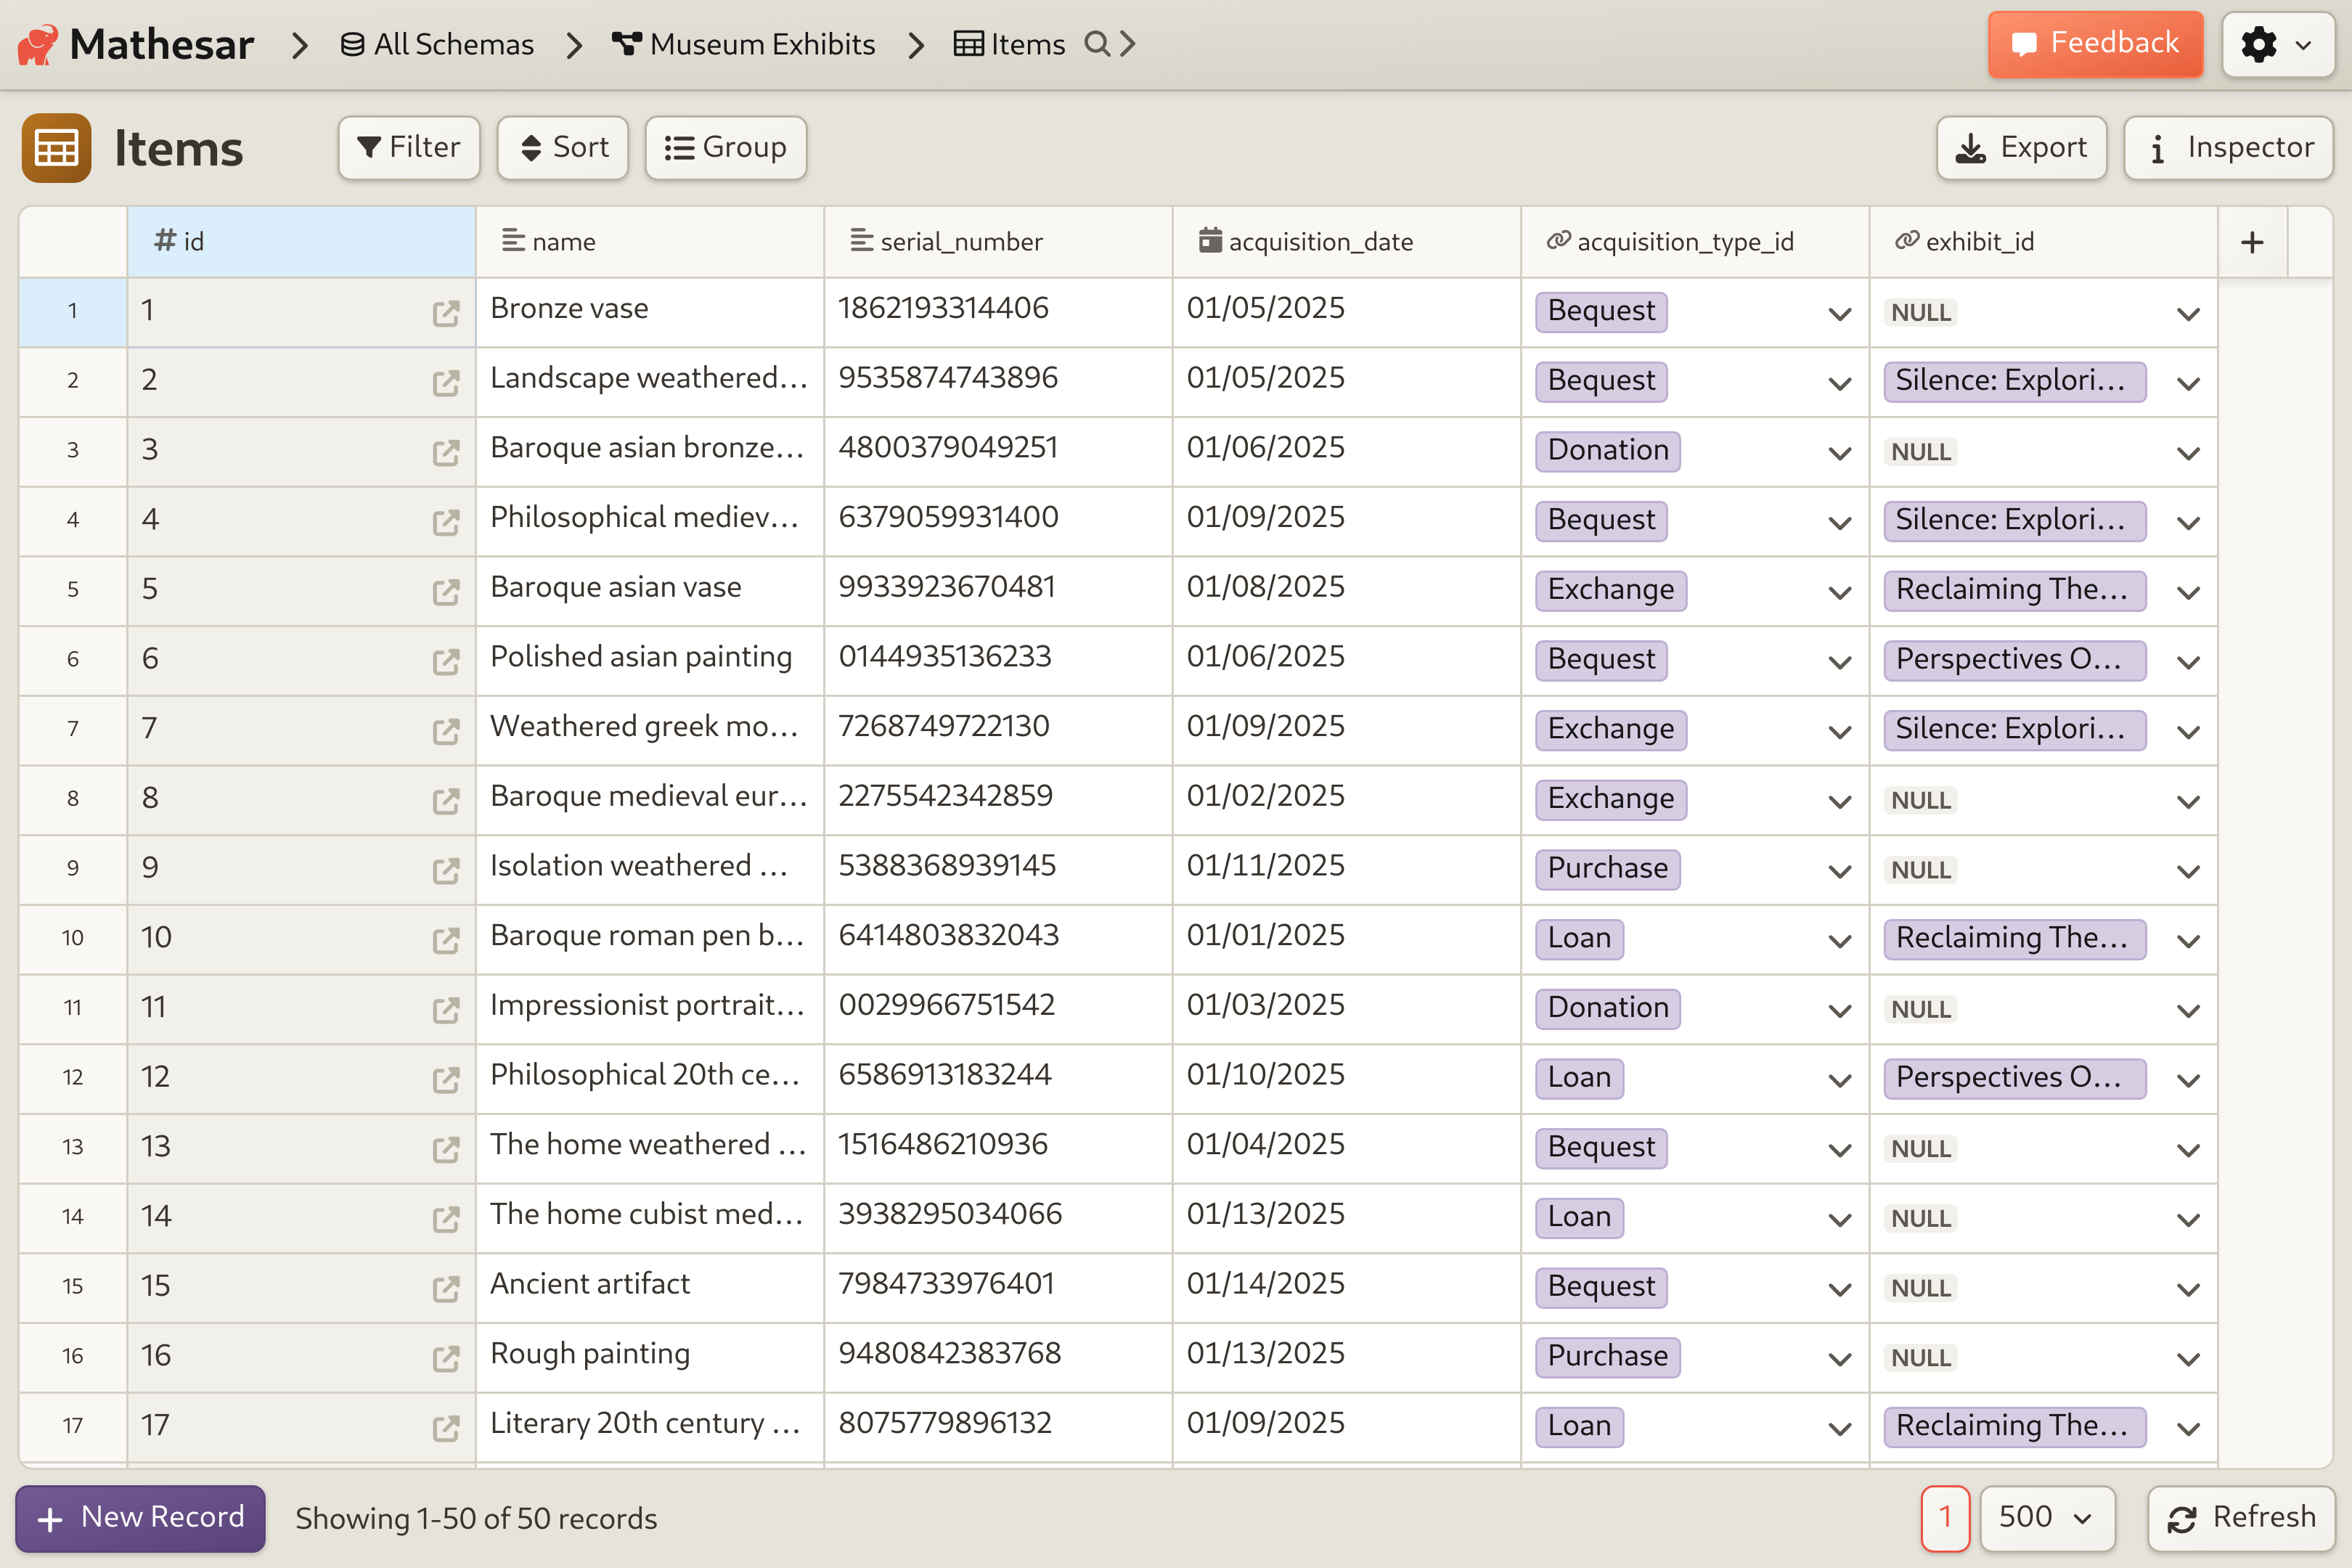
Task: Expand acquisition type dropdown for Rough painting
Action: point(1839,1359)
